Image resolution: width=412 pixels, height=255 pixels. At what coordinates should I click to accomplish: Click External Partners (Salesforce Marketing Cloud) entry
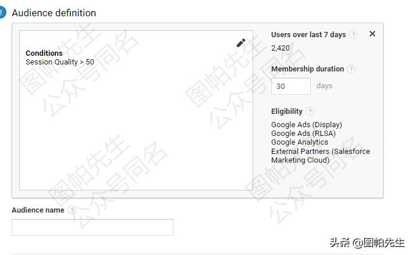(x=320, y=156)
